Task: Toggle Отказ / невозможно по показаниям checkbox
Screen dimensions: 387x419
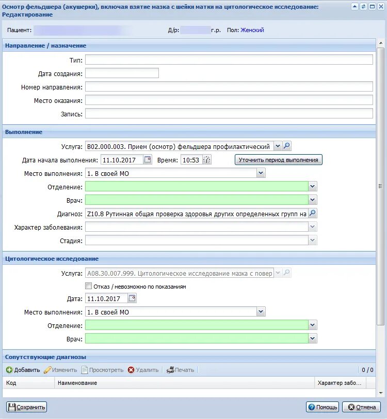Action: [88, 286]
